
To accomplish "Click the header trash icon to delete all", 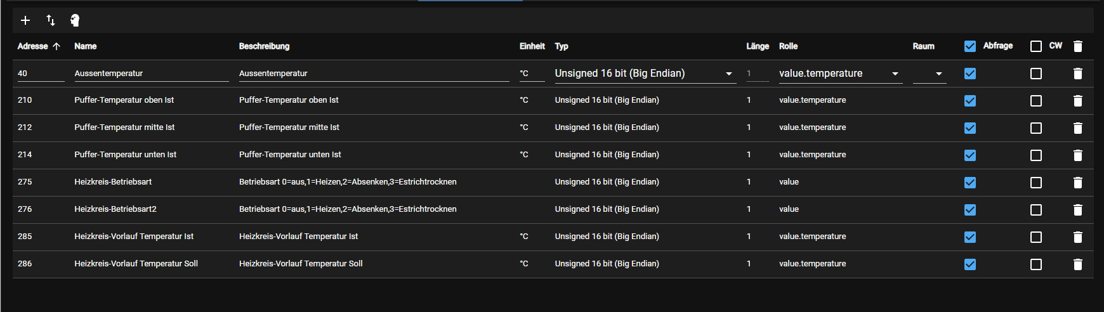I will (x=1077, y=46).
